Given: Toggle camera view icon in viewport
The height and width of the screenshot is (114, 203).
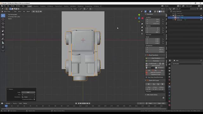Looking at the screenshot, I should [142, 30].
